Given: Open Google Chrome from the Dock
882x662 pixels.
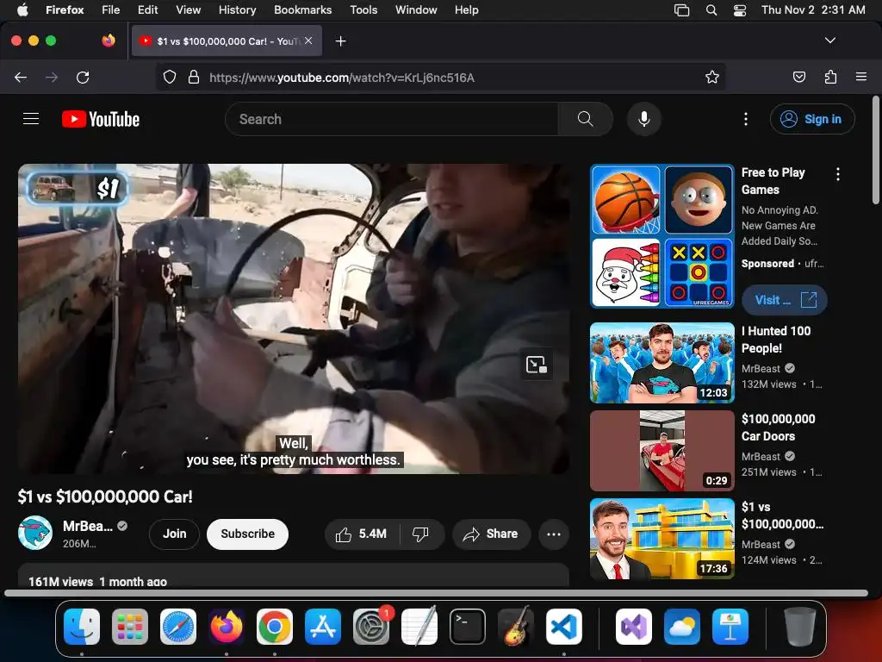Looking at the screenshot, I should [x=275, y=627].
